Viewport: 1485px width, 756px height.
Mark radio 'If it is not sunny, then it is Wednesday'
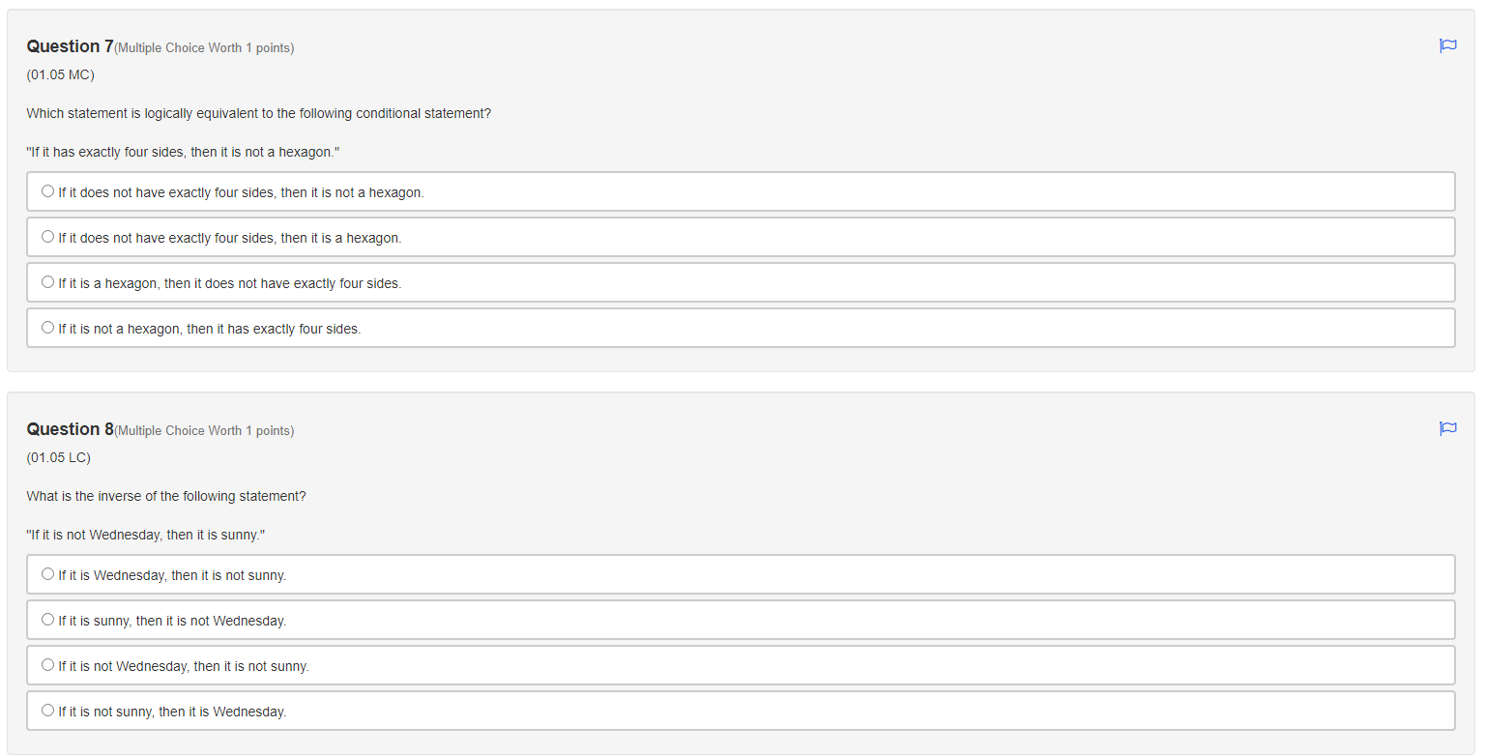(47, 711)
